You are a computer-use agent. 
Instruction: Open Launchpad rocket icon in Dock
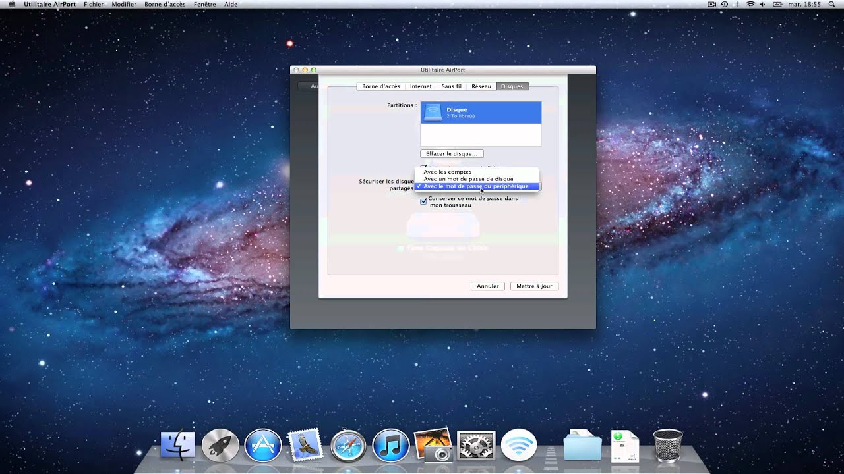click(x=220, y=446)
